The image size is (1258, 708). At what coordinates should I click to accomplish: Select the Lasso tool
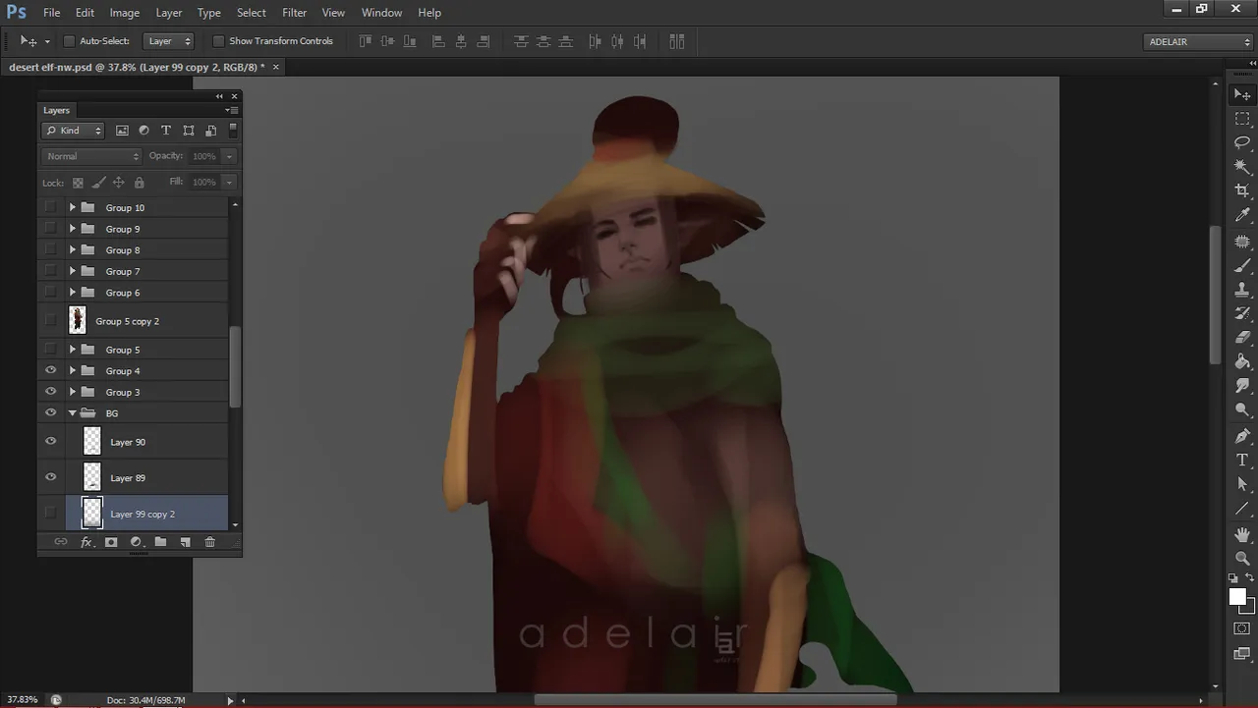[1242, 142]
